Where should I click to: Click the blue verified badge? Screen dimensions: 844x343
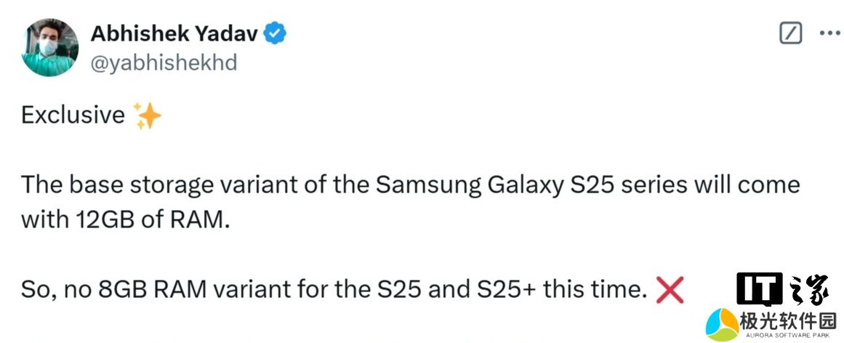pyautogui.click(x=276, y=33)
